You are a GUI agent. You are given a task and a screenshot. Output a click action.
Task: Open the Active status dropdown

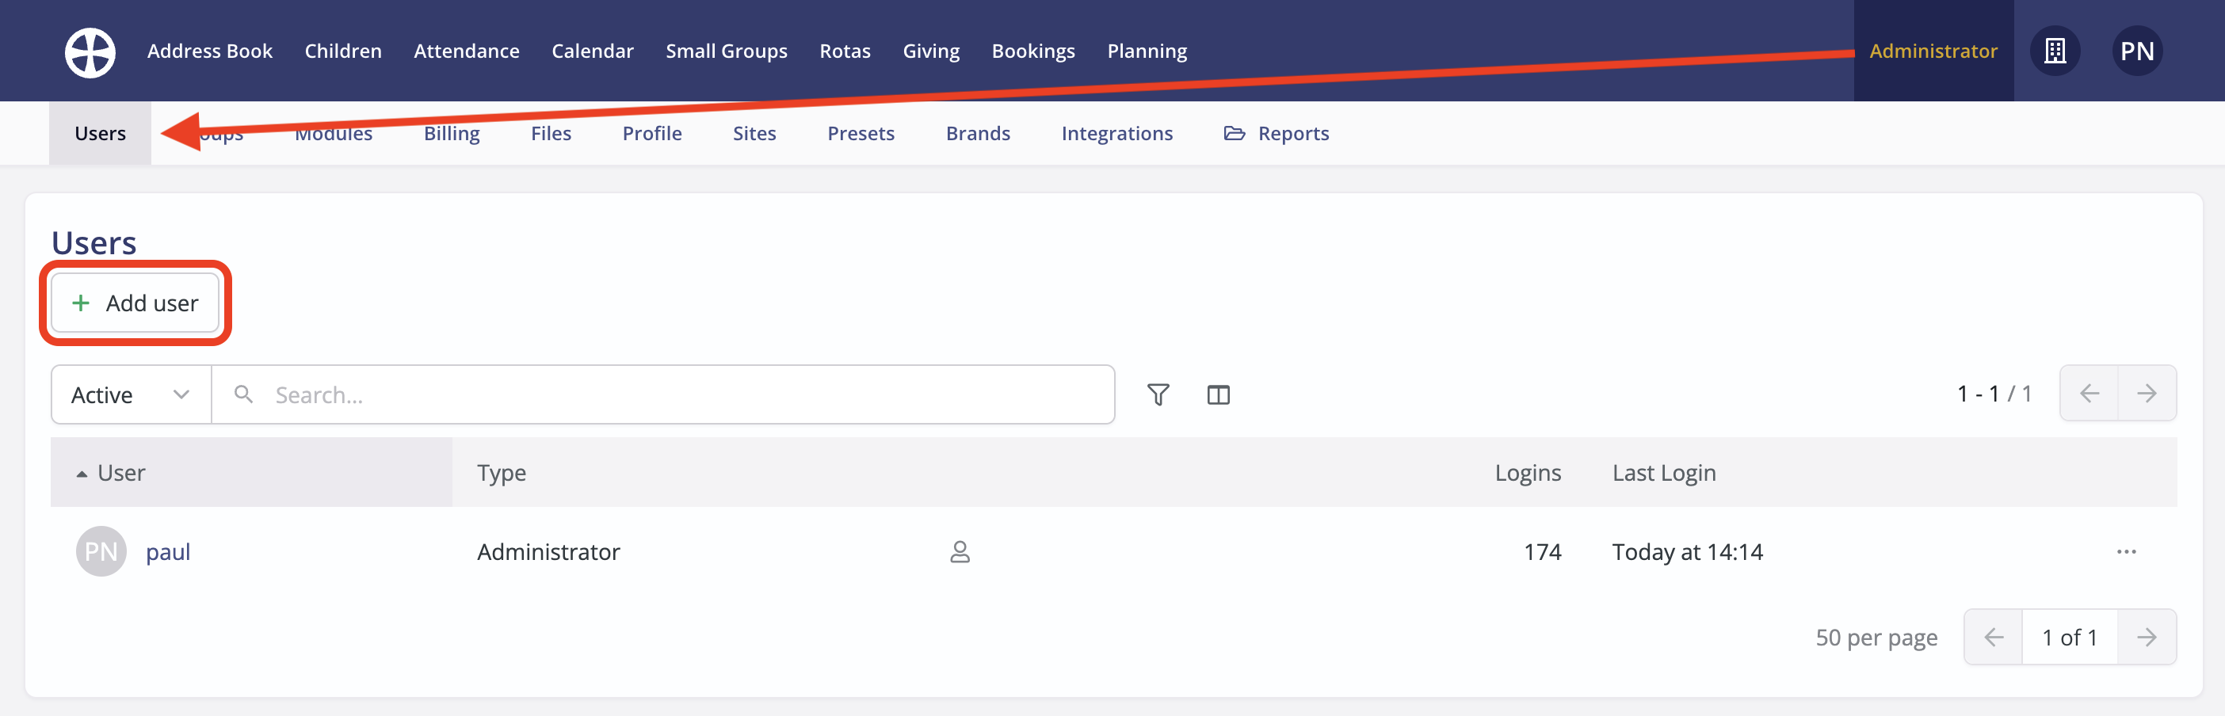click(130, 394)
